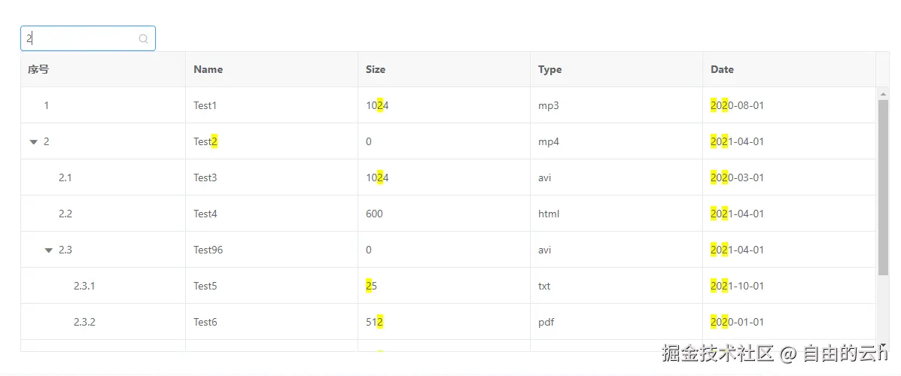Click the 序号 column header
The image size is (901, 376).
(38, 69)
